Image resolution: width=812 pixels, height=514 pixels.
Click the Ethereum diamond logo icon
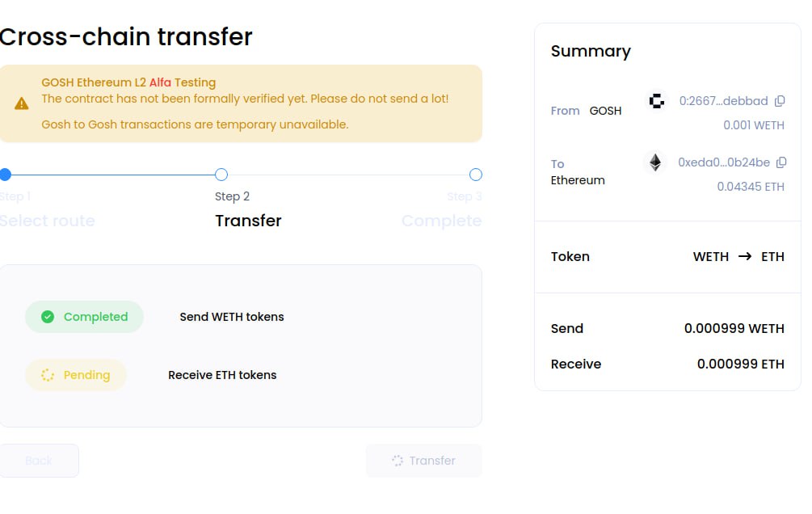click(655, 162)
